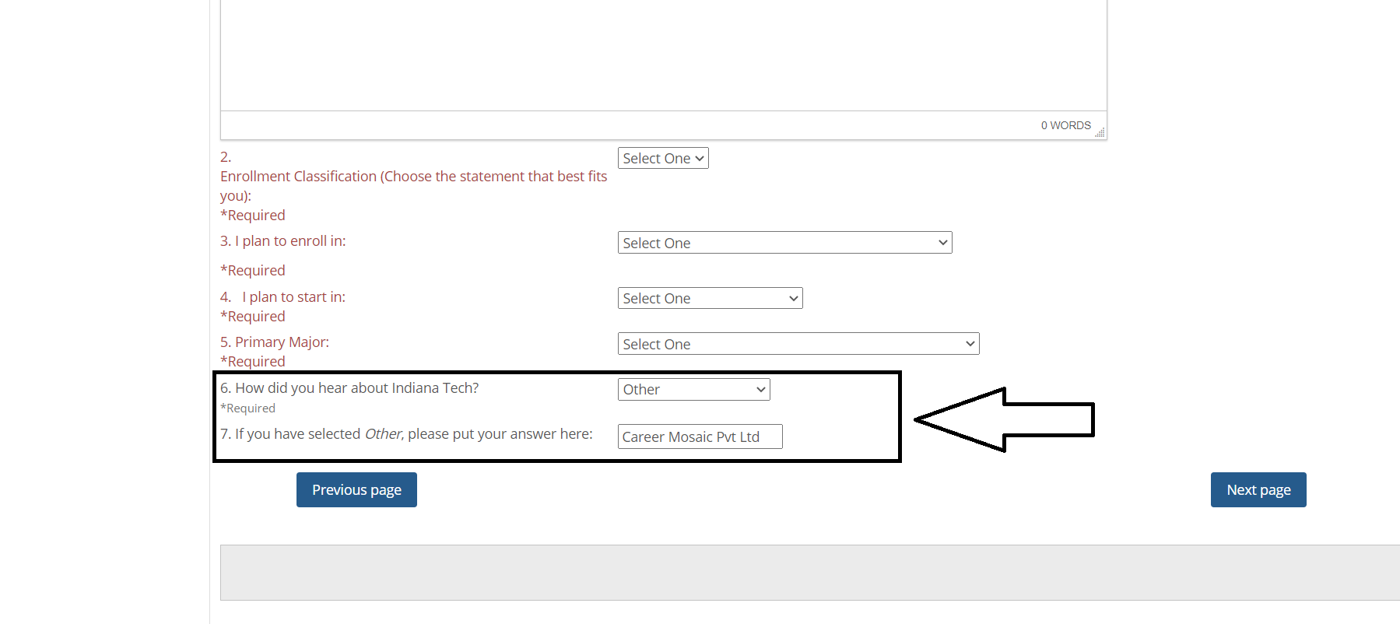Open the dropdown currently showing 'Other'
This screenshot has height=624, width=1400.
click(693, 389)
